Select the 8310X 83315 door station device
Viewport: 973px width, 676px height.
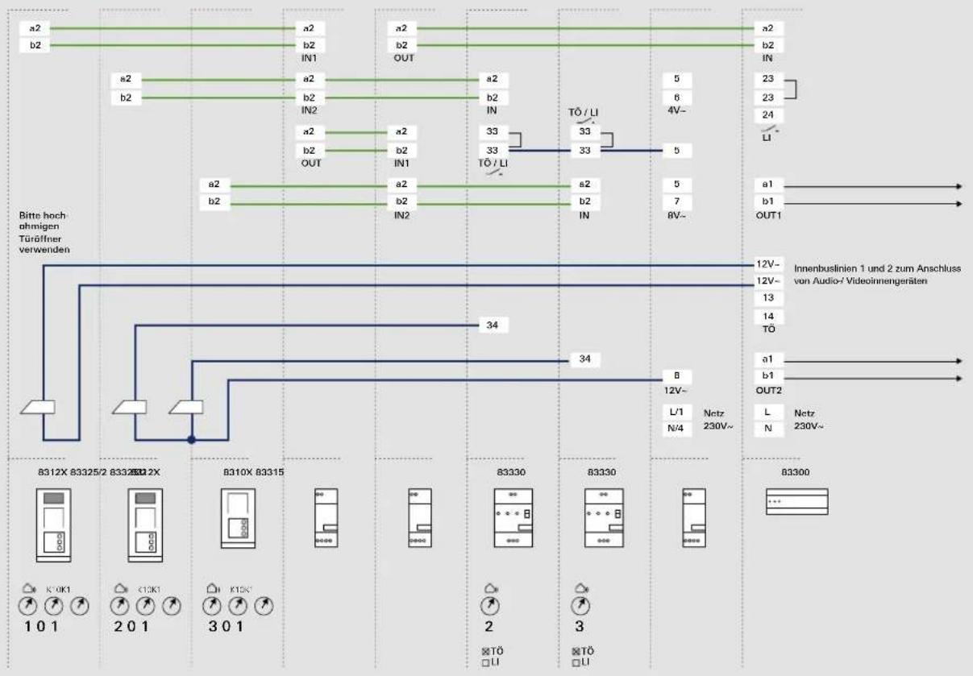[239, 518]
